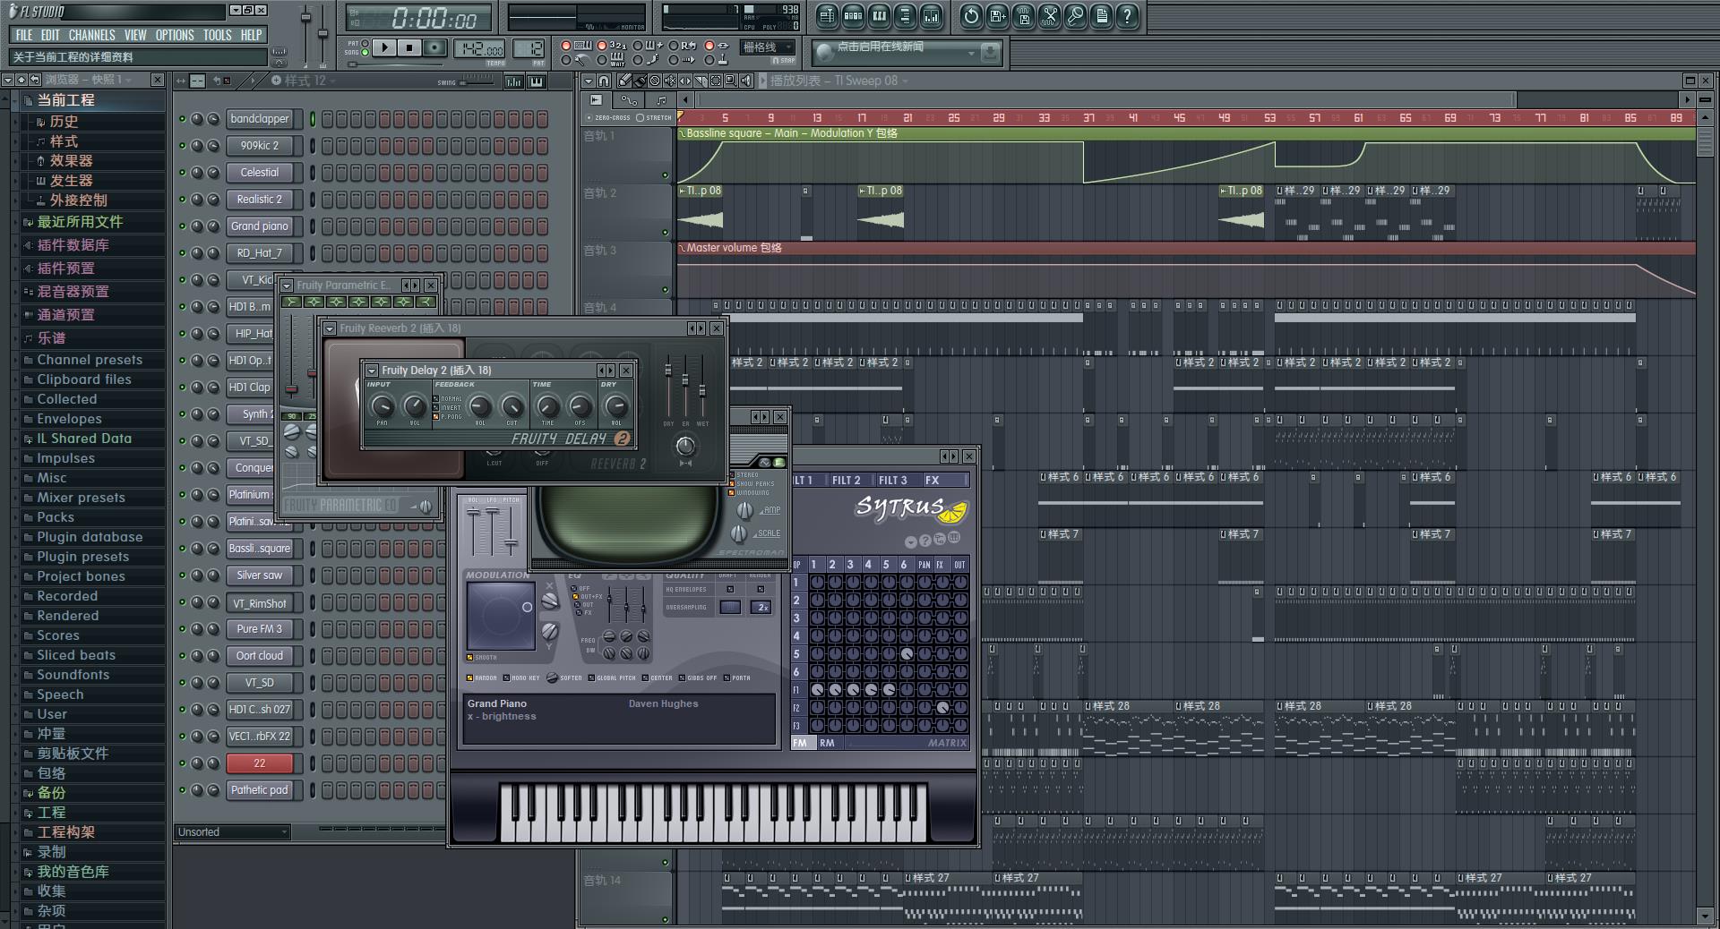The height and width of the screenshot is (929, 1720).
Task: Click the transport play button
Action: click(384, 47)
